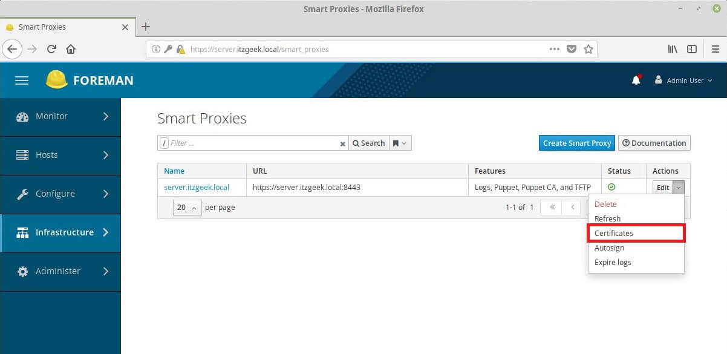Click the Create Smart Proxy button
727x354 pixels.
point(576,143)
